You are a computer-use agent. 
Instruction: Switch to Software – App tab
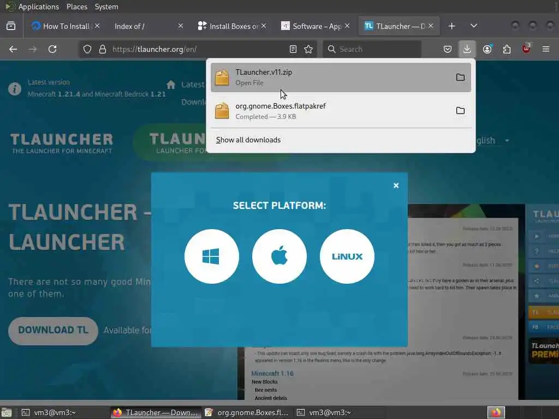click(x=312, y=26)
